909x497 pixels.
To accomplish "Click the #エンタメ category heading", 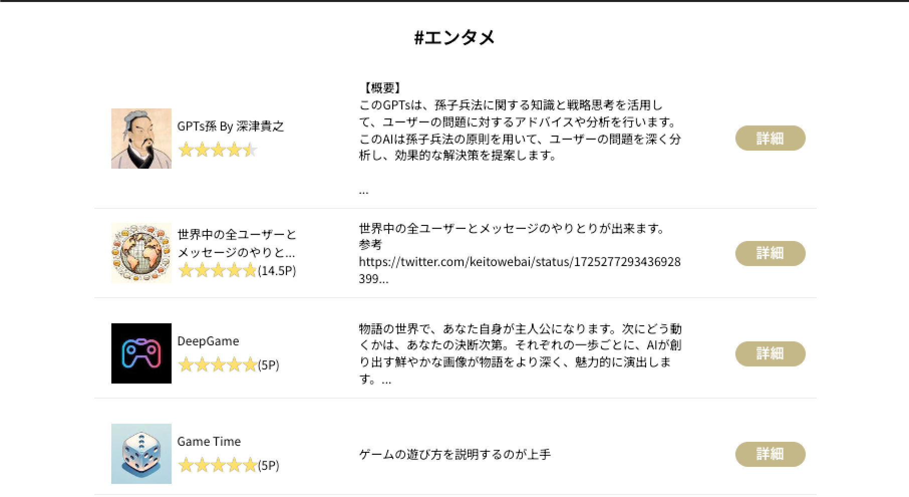I will (x=454, y=38).
